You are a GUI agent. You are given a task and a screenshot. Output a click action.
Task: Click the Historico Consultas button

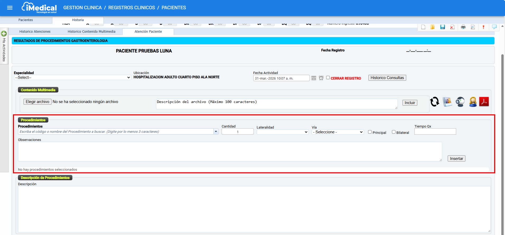tap(387, 78)
